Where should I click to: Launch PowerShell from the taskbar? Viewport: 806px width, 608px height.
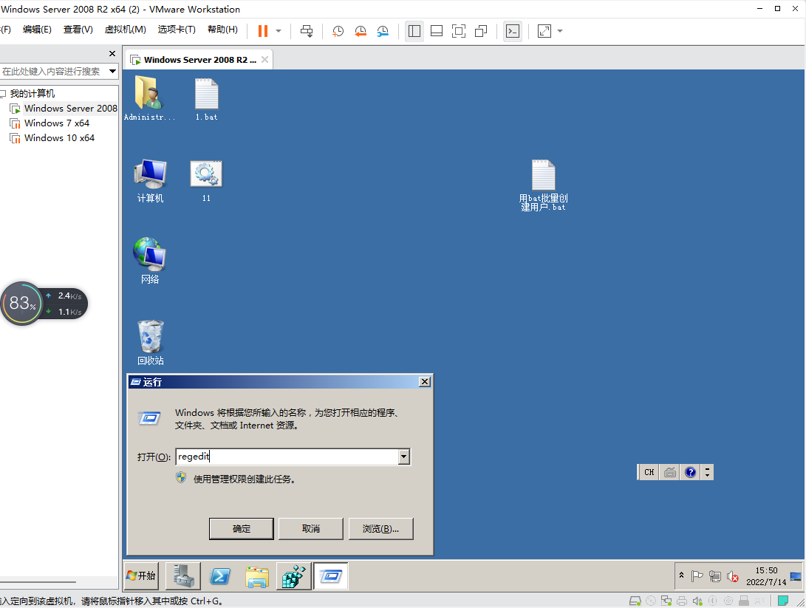tap(220, 575)
